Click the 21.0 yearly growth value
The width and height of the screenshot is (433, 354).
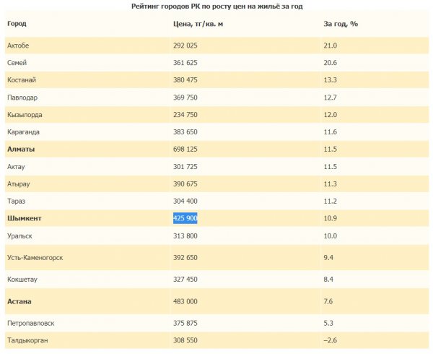pos(331,46)
